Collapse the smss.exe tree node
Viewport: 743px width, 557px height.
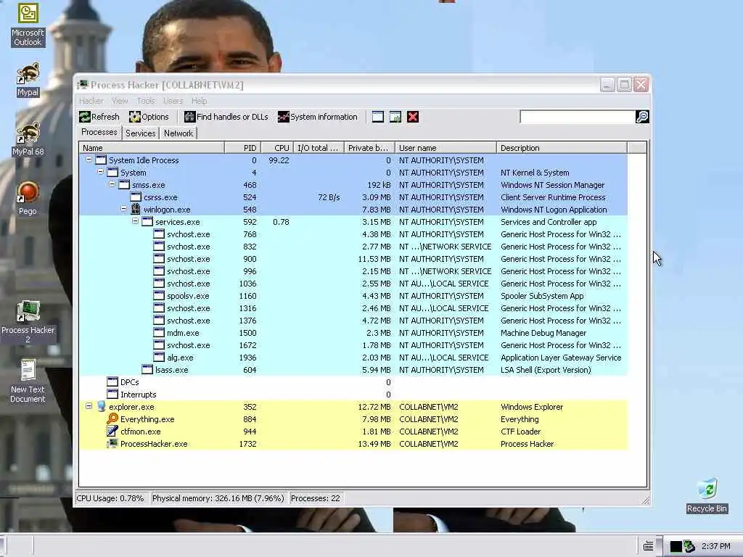click(112, 184)
